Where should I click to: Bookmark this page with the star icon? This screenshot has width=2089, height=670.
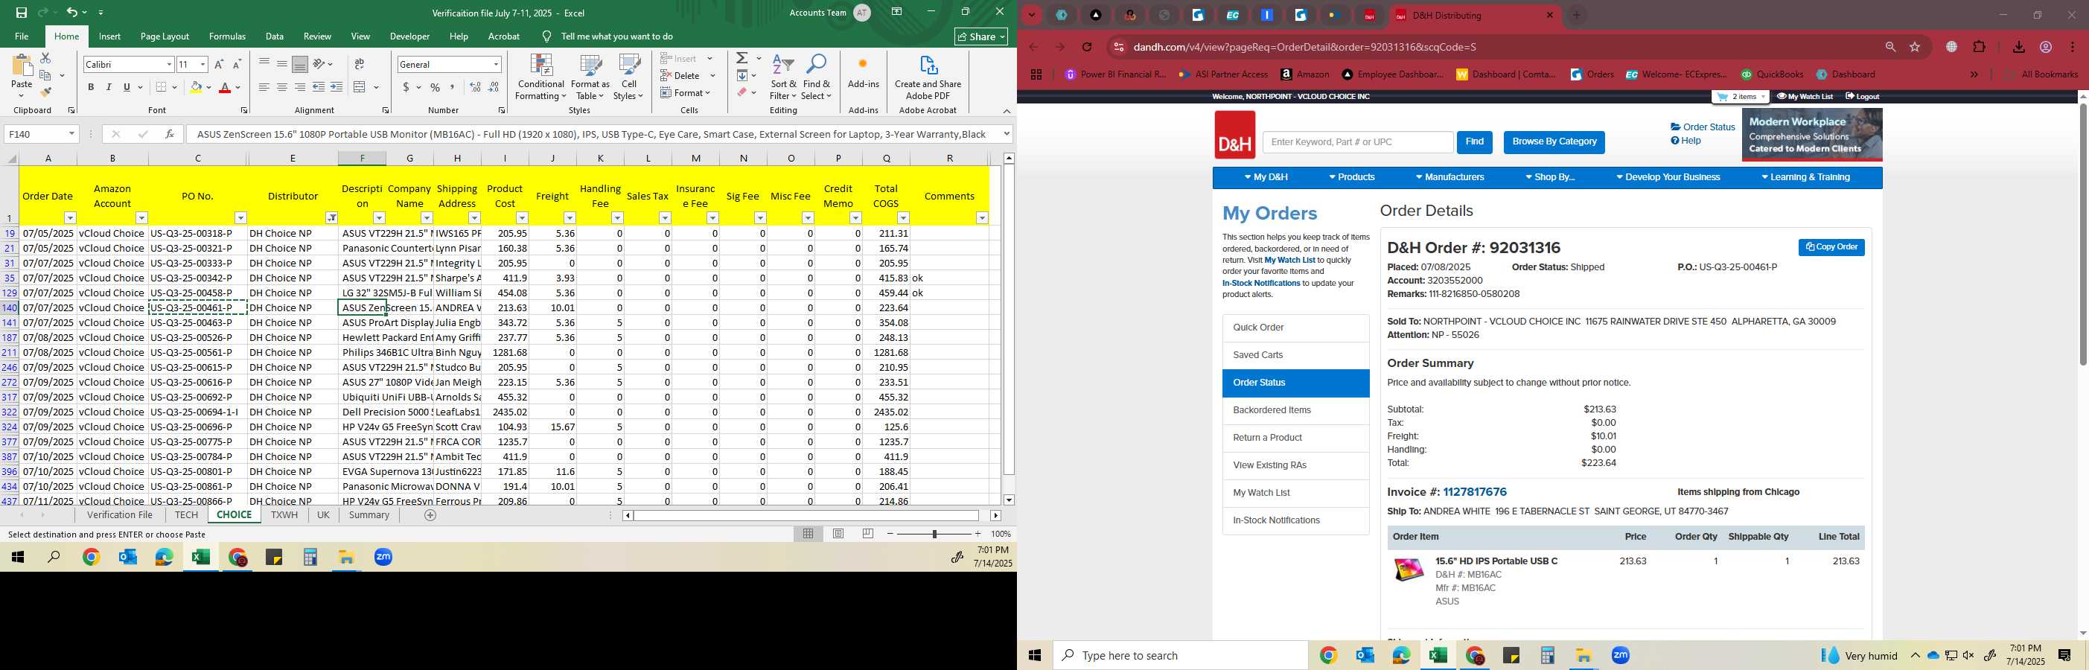tap(1916, 47)
